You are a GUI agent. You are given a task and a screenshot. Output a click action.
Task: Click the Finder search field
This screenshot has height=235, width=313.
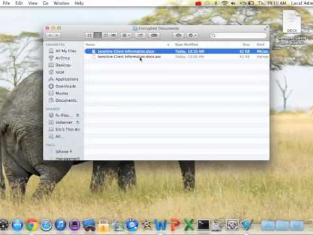239,35
